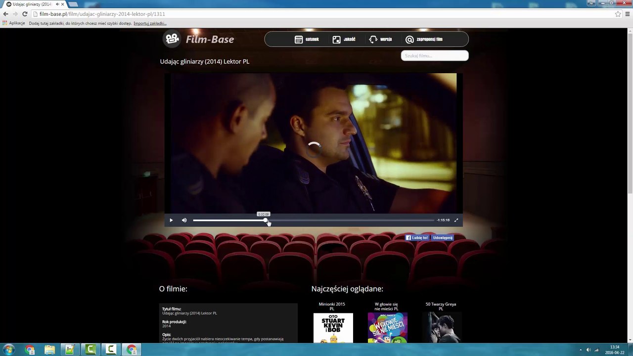Image resolution: width=633 pixels, height=356 pixels.
Task: Click the movie title heading Udając gliniarzy (2014) Lektor PL
Action: [205, 61]
